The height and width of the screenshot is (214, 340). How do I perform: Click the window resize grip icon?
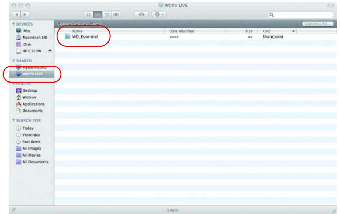334,210
